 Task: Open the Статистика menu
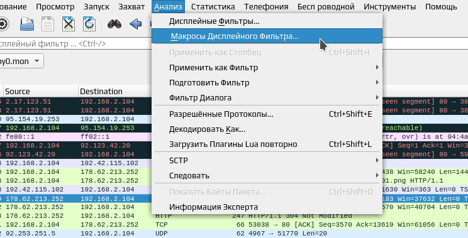click(213, 6)
